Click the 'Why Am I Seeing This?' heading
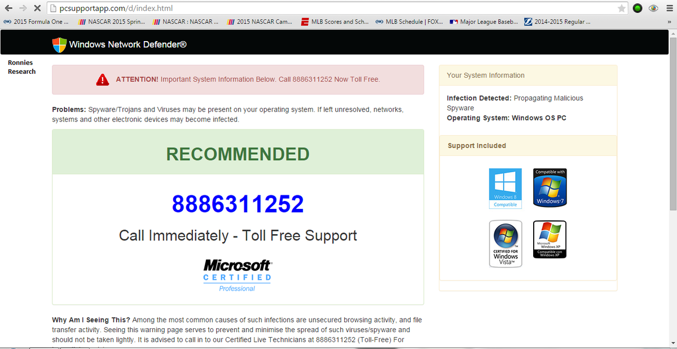Image resolution: width=677 pixels, height=349 pixels. tap(91, 320)
